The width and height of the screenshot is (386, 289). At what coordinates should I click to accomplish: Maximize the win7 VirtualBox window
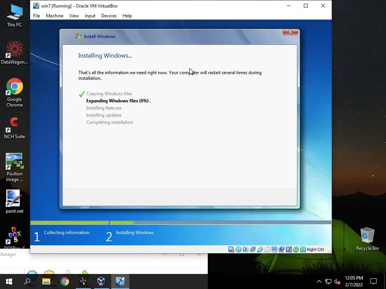[306, 6]
